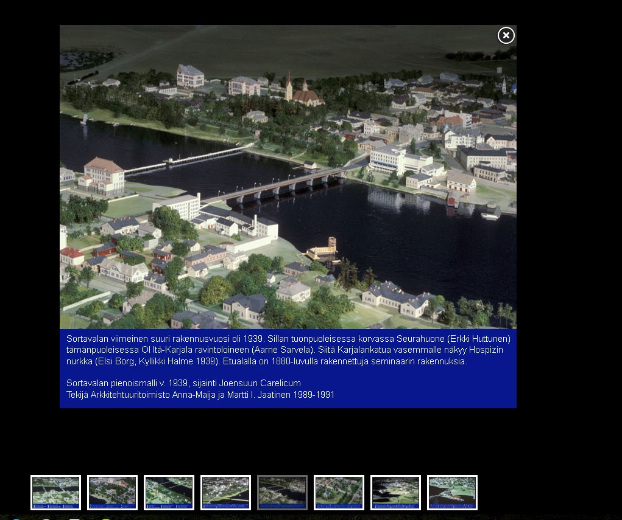Click the small red boathouse on the right shore
The image size is (622, 520).
(453, 199)
